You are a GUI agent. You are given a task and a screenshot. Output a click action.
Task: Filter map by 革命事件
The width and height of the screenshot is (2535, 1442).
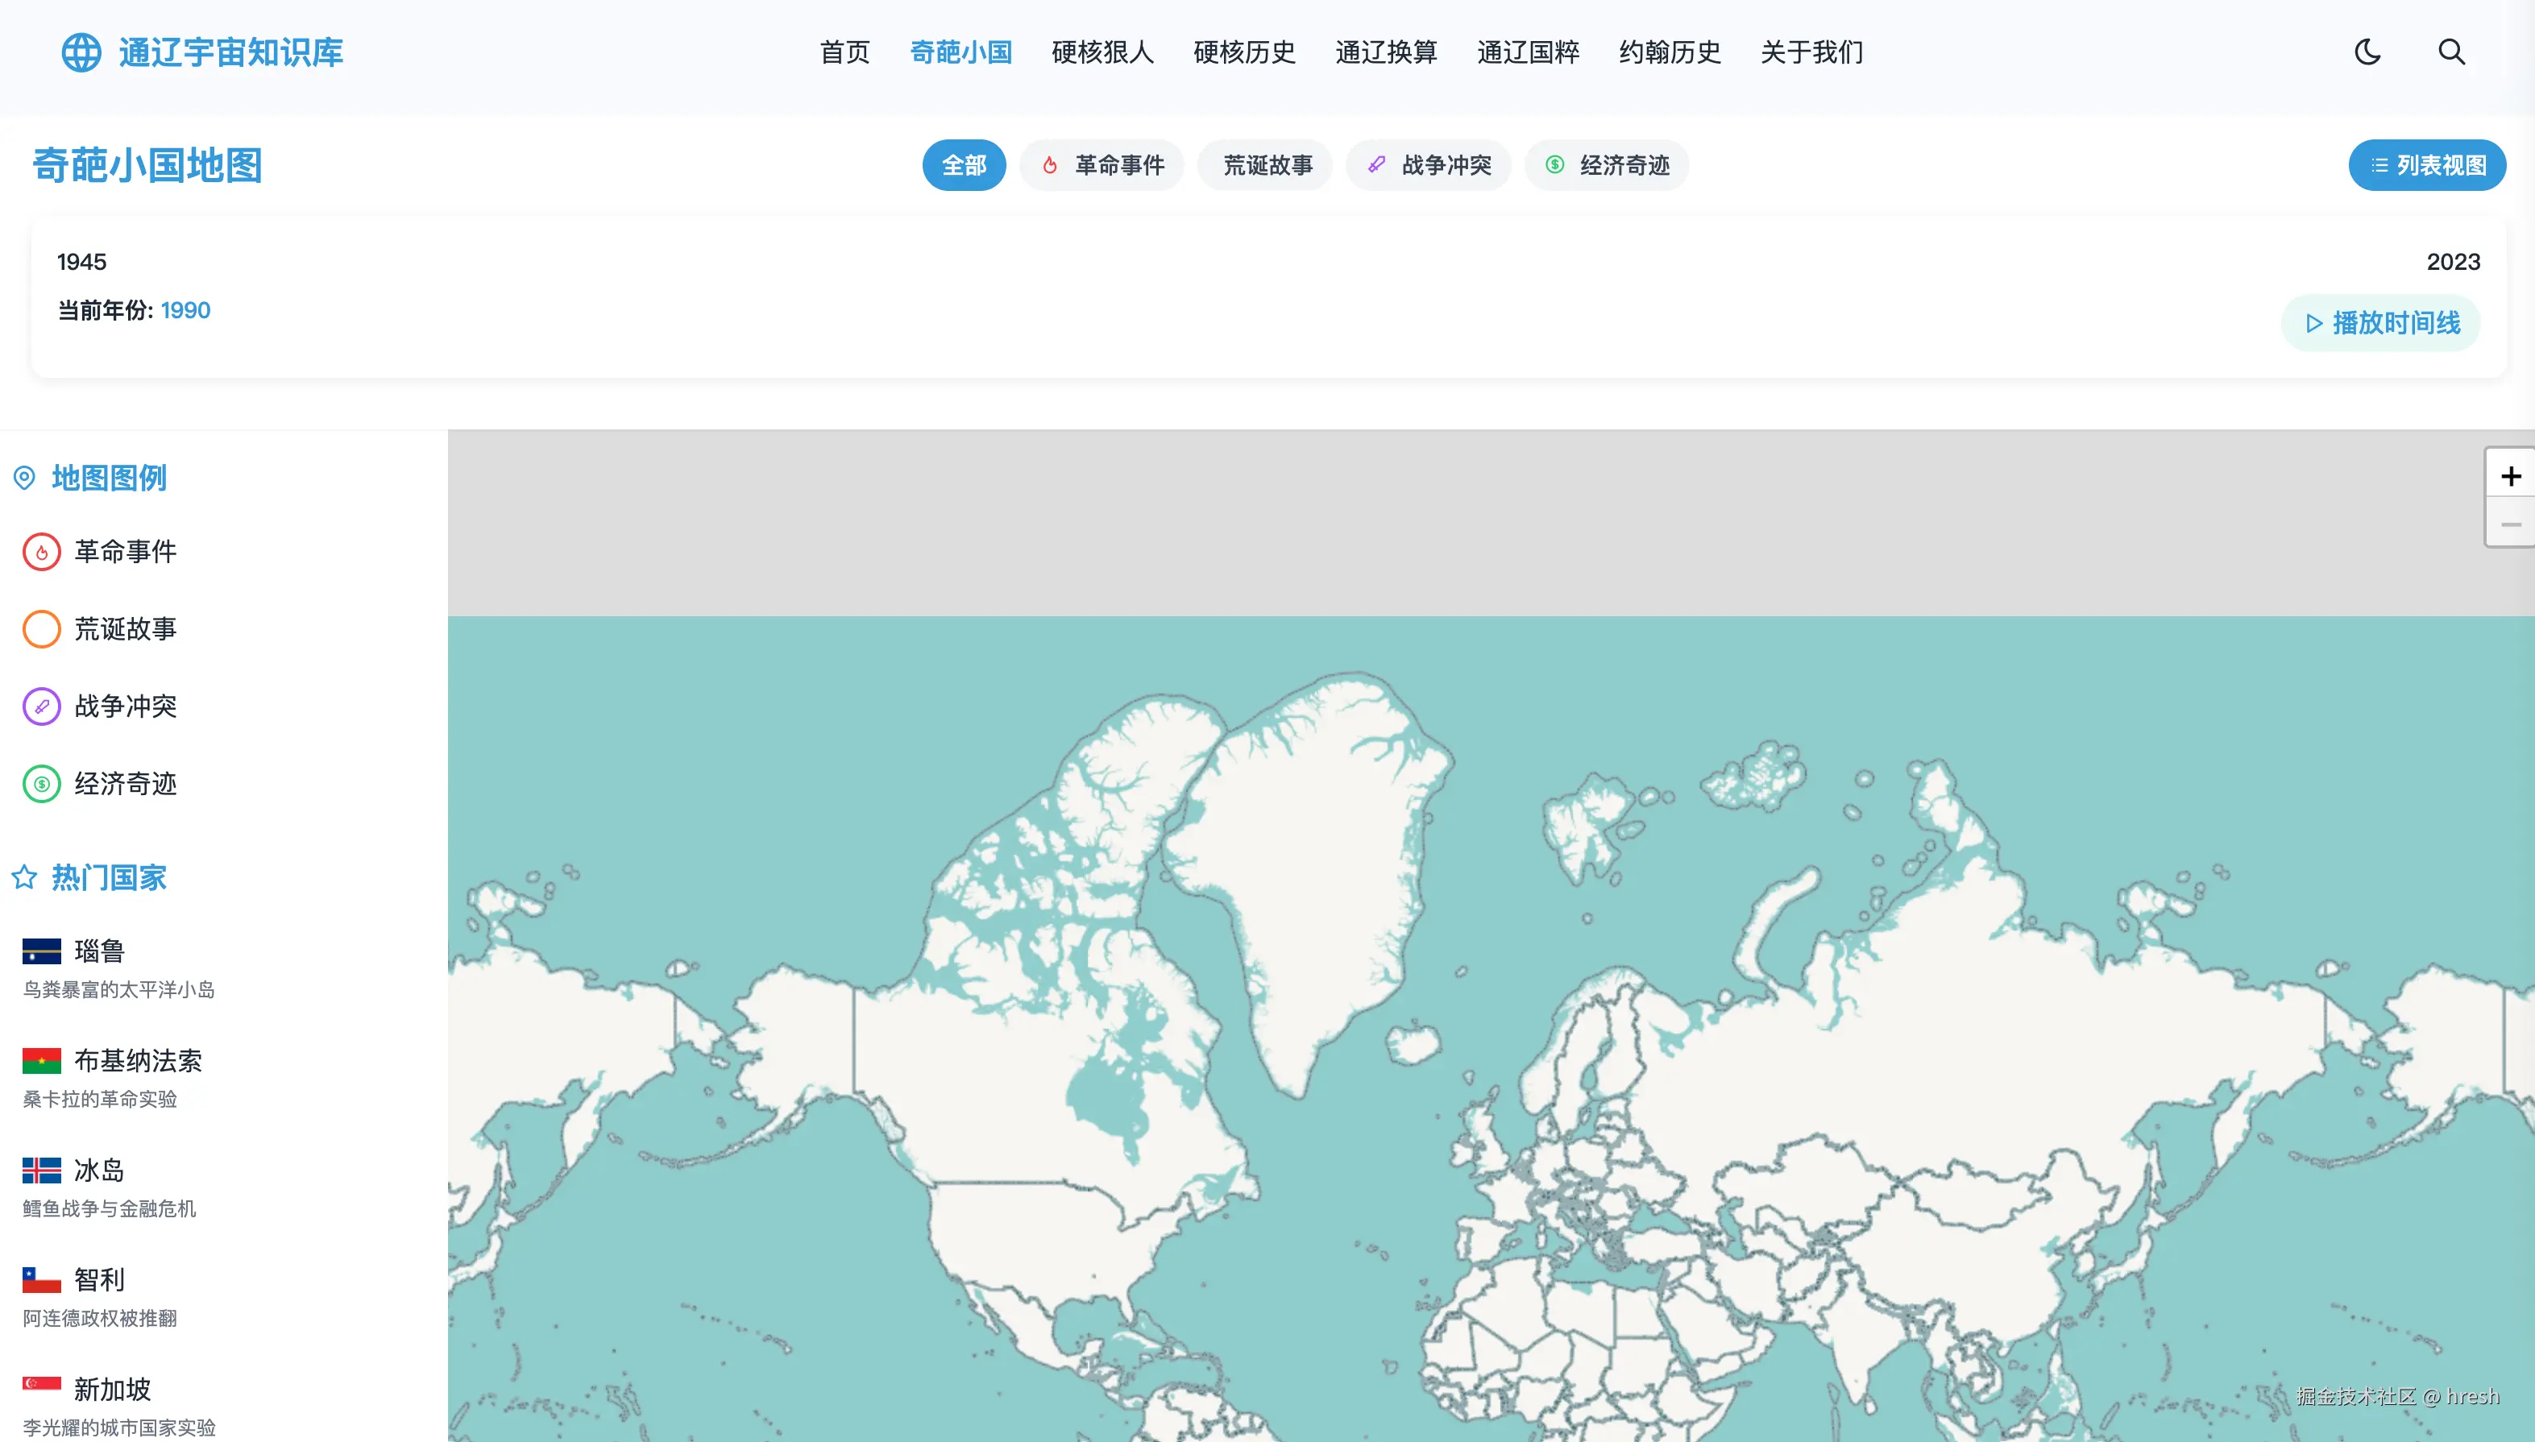click(x=1102, y=165)
